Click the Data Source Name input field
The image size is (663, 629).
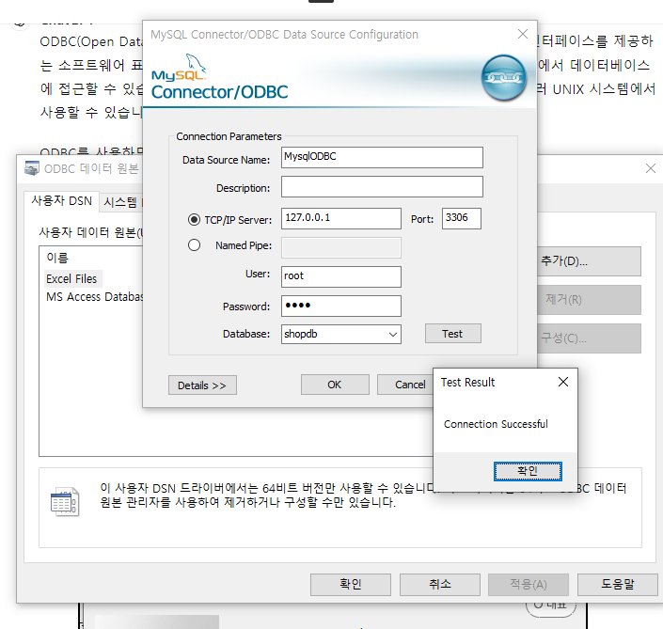pos(382,157)
